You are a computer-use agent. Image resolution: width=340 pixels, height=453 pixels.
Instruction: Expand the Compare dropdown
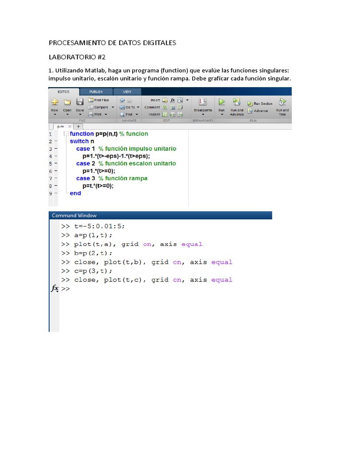[x=113, y=107]
